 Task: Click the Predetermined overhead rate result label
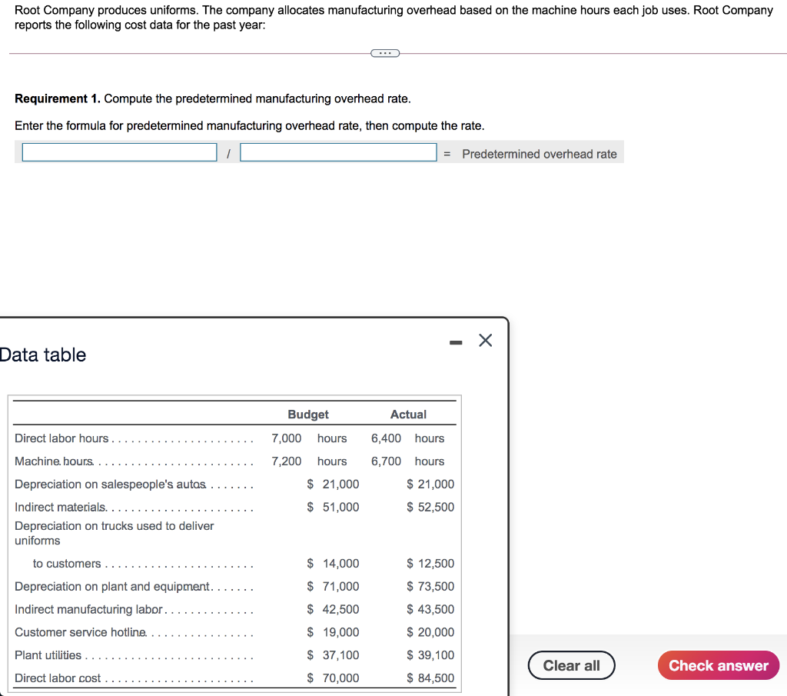(x=540, y=154)
